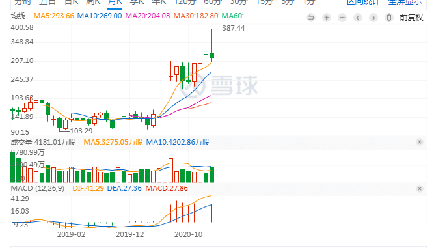
Task: Click the 16.03 MACD axis label
Action: 20,211
